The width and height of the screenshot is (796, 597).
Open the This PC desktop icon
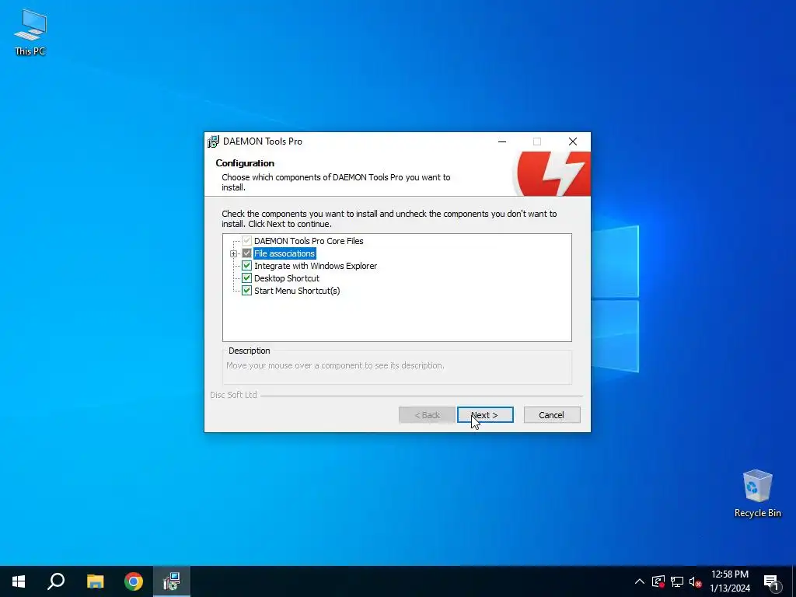[x=30, y=31]
